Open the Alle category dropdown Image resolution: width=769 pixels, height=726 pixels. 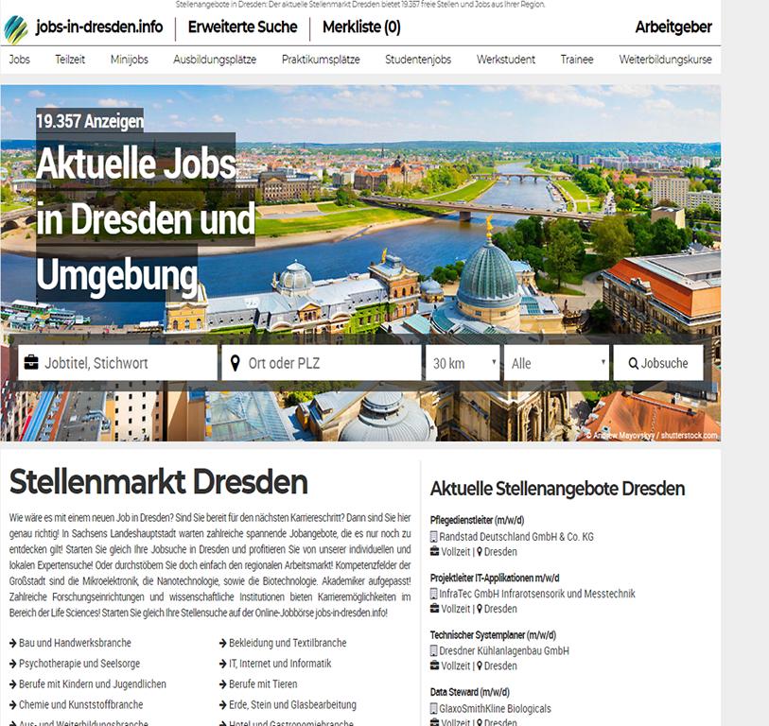556,362
